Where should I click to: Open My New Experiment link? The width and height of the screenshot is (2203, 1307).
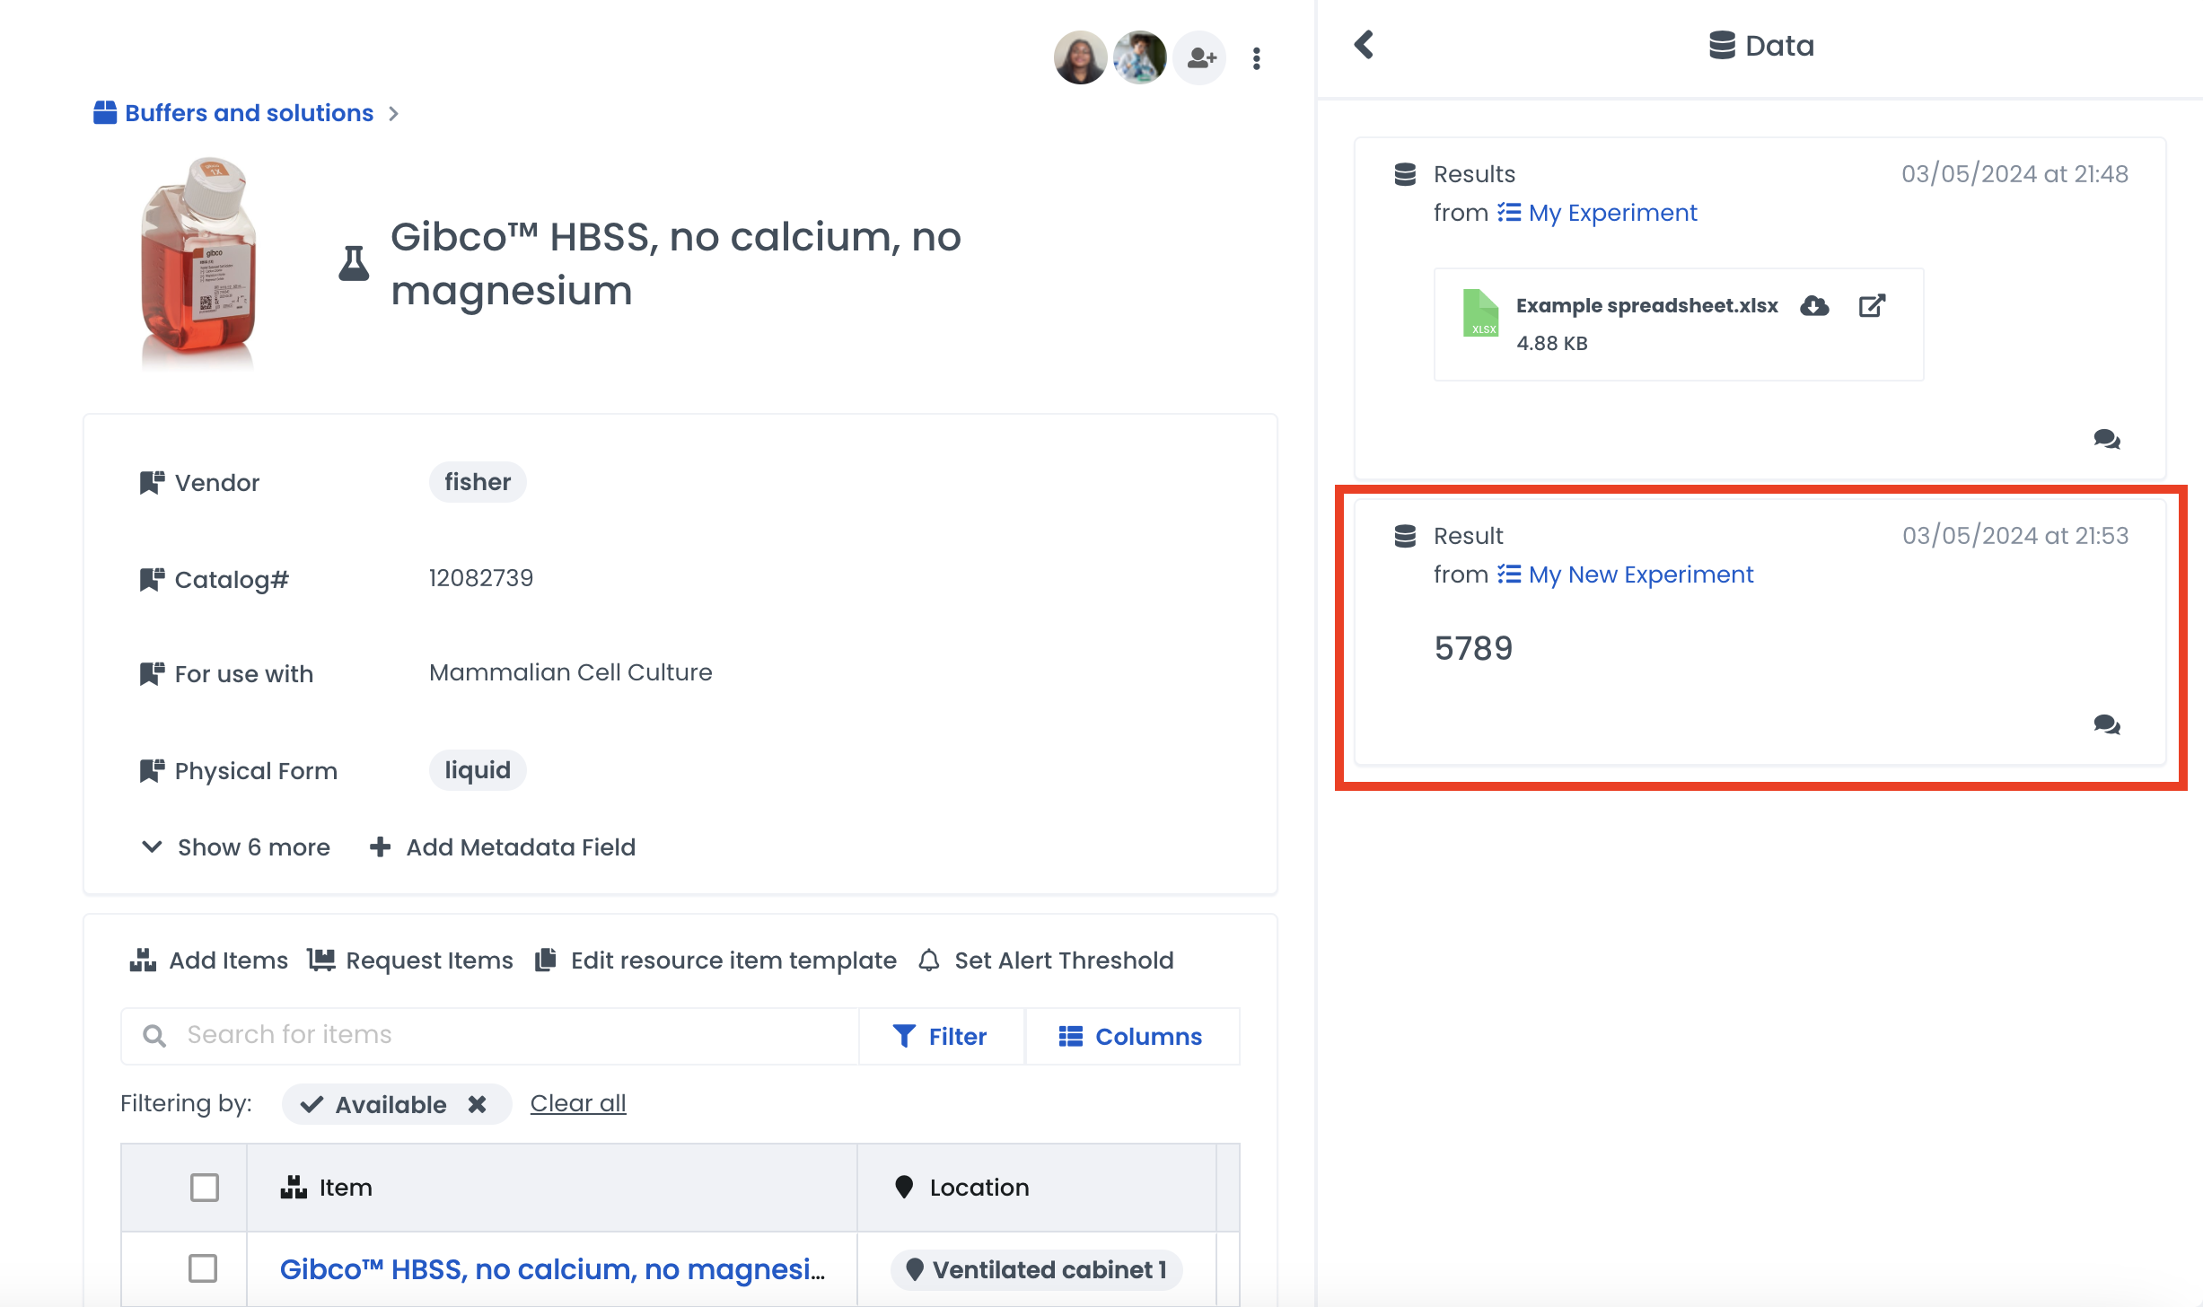coord(1640,575)
